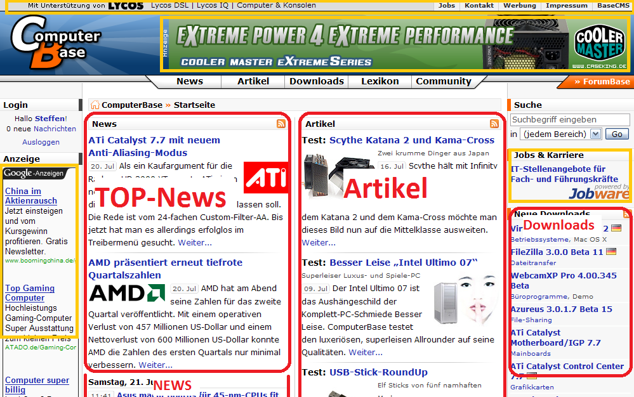Viewport: 634px width, 397px height.
Task: Open the BaseCMS link
Action: pos(614,6)
